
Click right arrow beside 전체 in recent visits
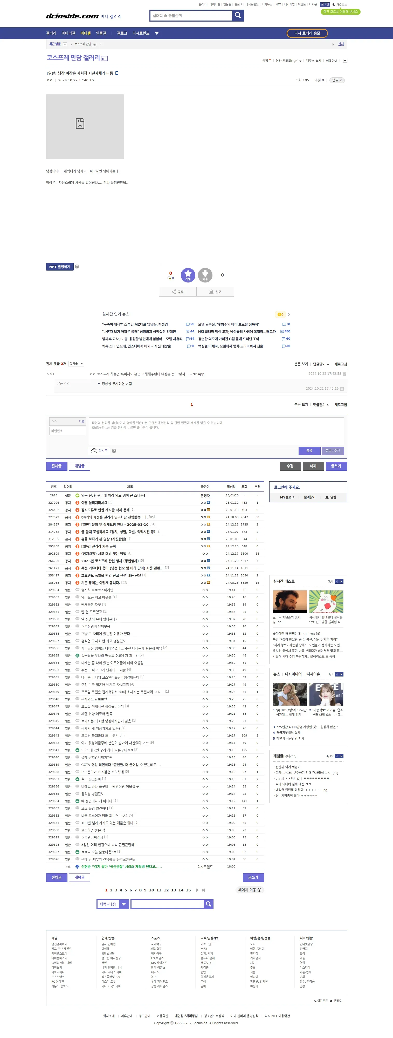[333, 44]
